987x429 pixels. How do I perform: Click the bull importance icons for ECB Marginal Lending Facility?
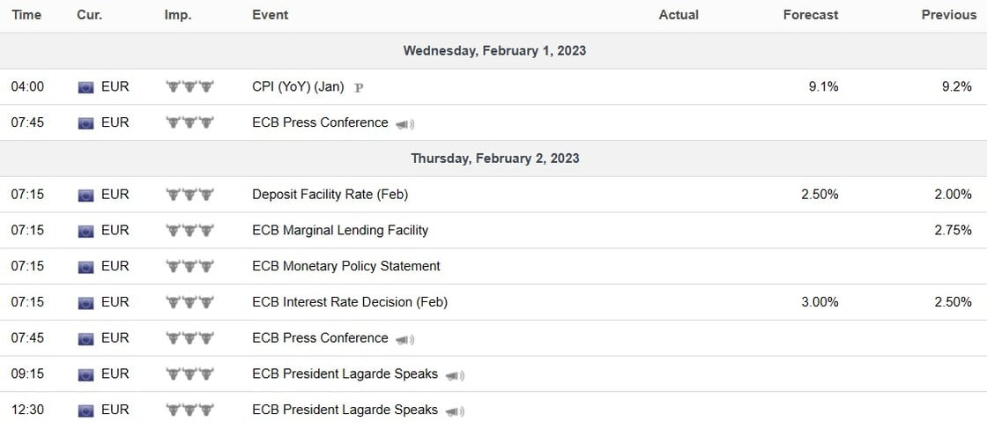(x=190, y=231)
